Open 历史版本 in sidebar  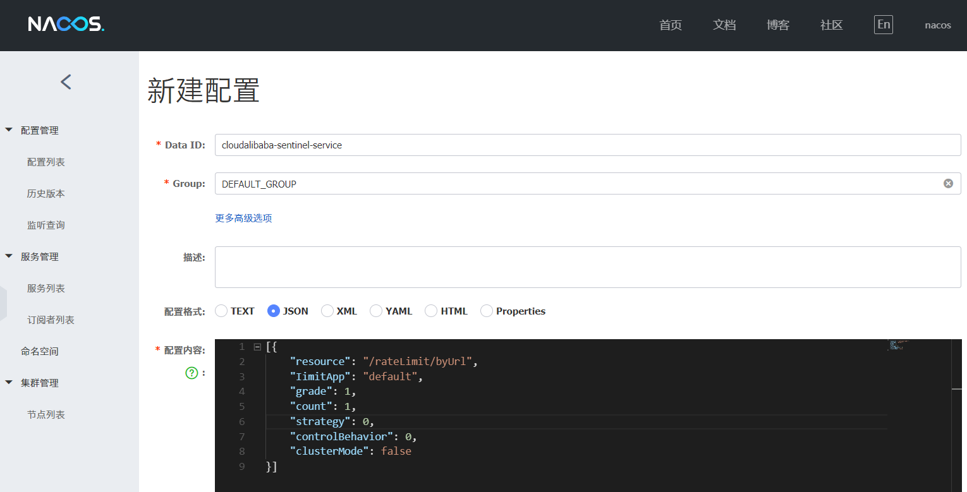pyautogui.click(x=46, y=194)
